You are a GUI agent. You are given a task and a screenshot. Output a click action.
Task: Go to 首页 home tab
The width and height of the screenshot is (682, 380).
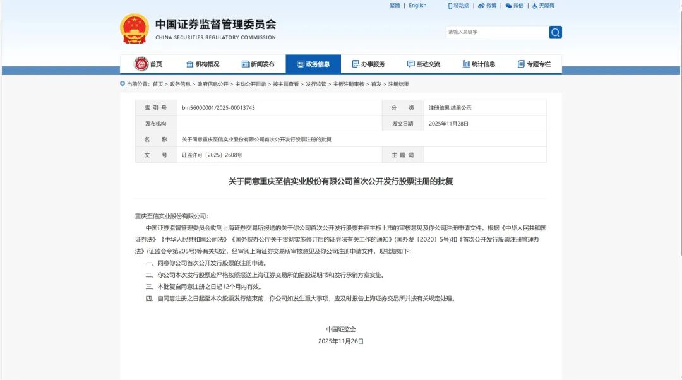(148, 64)
